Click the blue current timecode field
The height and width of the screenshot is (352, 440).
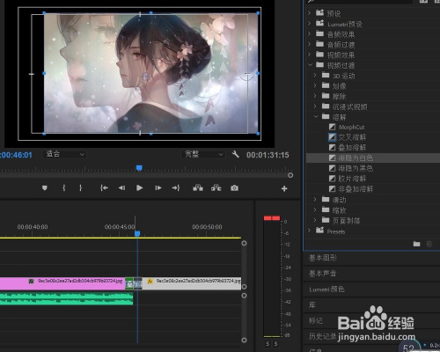pyautogui.click(x=16, y=155)
